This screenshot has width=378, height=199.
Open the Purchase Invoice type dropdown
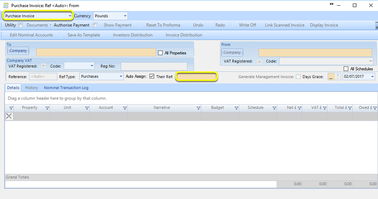[x=70, y=16]
